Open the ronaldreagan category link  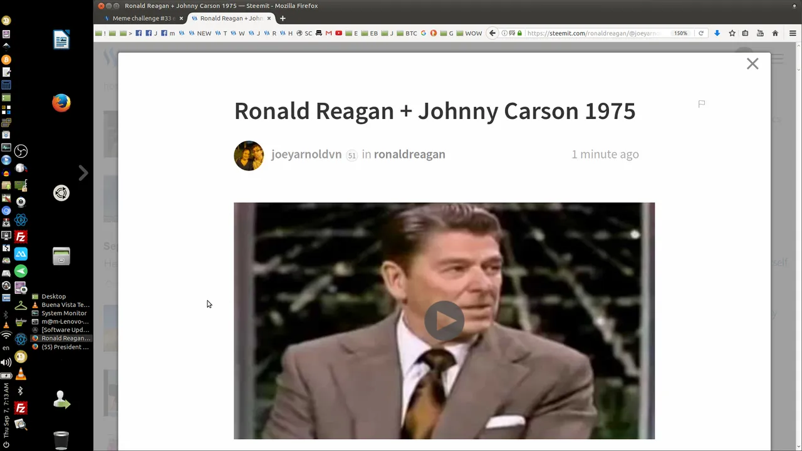click(x=409, y=154)
